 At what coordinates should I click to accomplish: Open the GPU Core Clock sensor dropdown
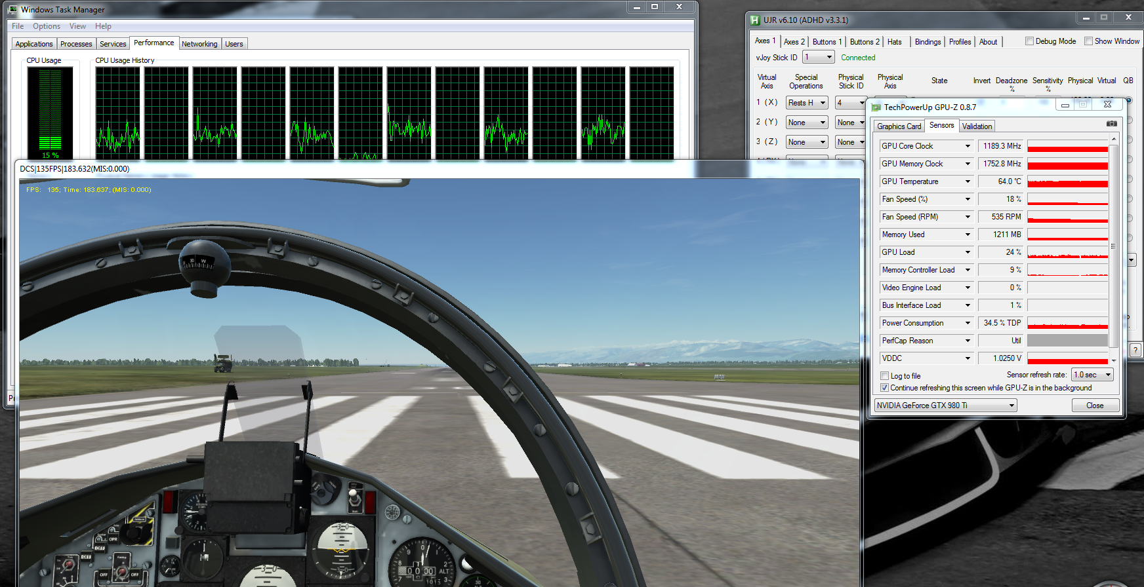[x=968, y=146]
